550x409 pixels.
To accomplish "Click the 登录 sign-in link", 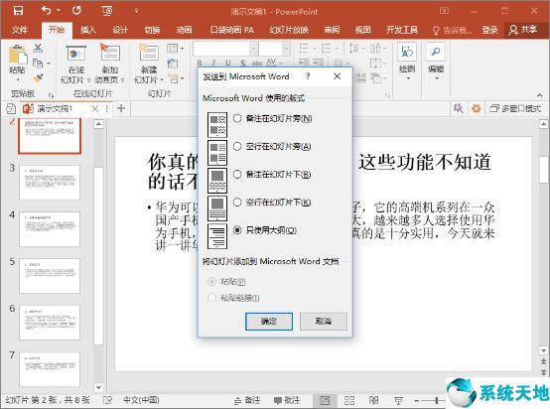I will 489,30.
